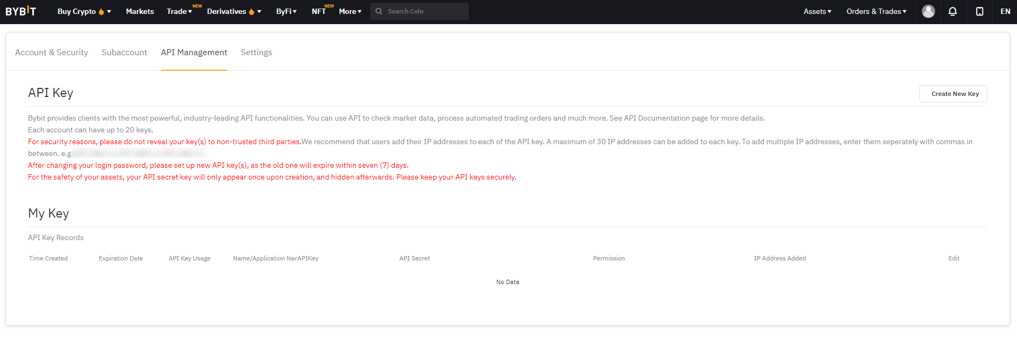Expand the Trade dropdown
1017x343 pixels.
click(180, 11)
